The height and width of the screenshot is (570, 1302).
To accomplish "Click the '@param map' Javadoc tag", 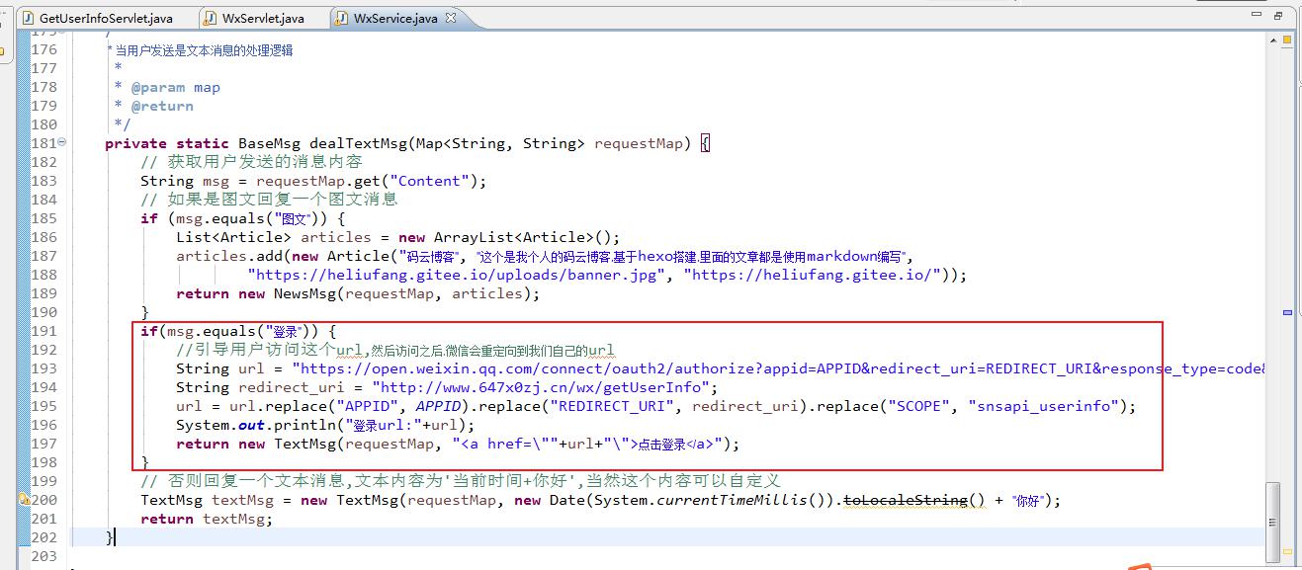I will point(176,87).
